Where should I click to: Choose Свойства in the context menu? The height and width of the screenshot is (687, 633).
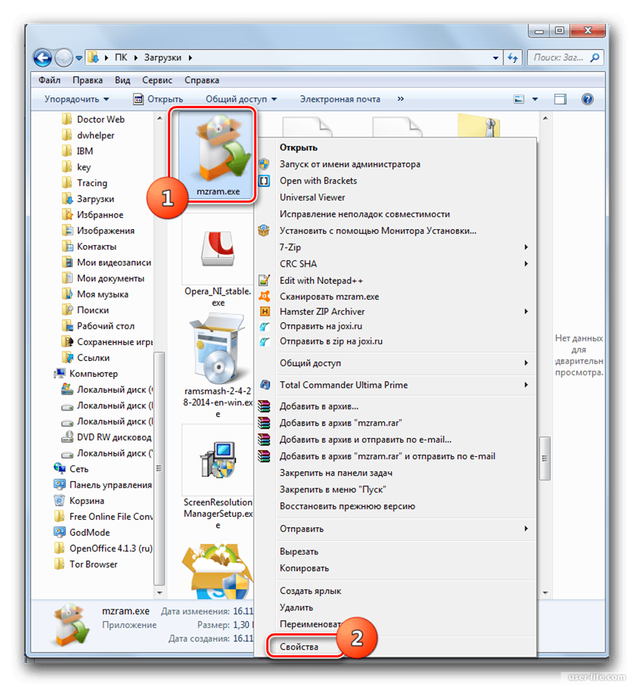pos(299,647)
